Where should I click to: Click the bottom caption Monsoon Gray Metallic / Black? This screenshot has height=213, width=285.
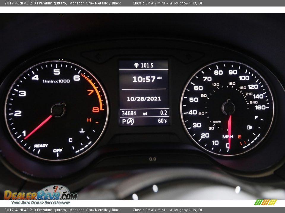click(95, 210)
